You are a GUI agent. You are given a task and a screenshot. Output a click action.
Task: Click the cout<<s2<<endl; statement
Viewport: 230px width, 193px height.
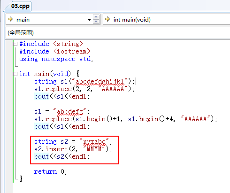[x=62, y=156]
